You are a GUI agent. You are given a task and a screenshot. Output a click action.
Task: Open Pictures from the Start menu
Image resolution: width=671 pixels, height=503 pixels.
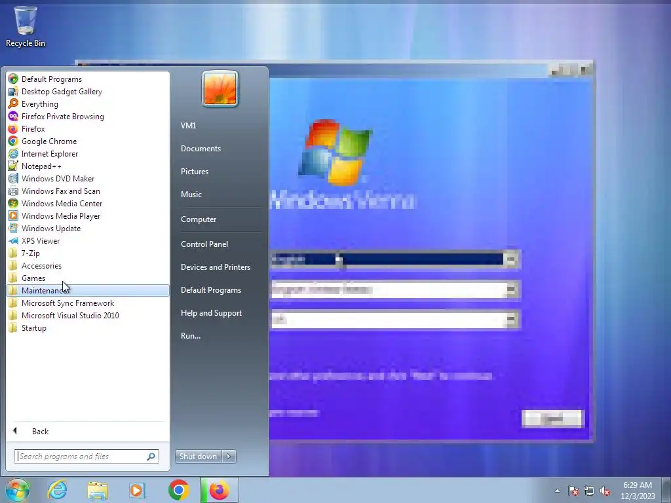tap(194, 171)
